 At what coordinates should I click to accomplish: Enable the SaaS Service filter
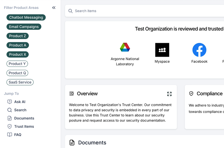click(x=20, y=82)
